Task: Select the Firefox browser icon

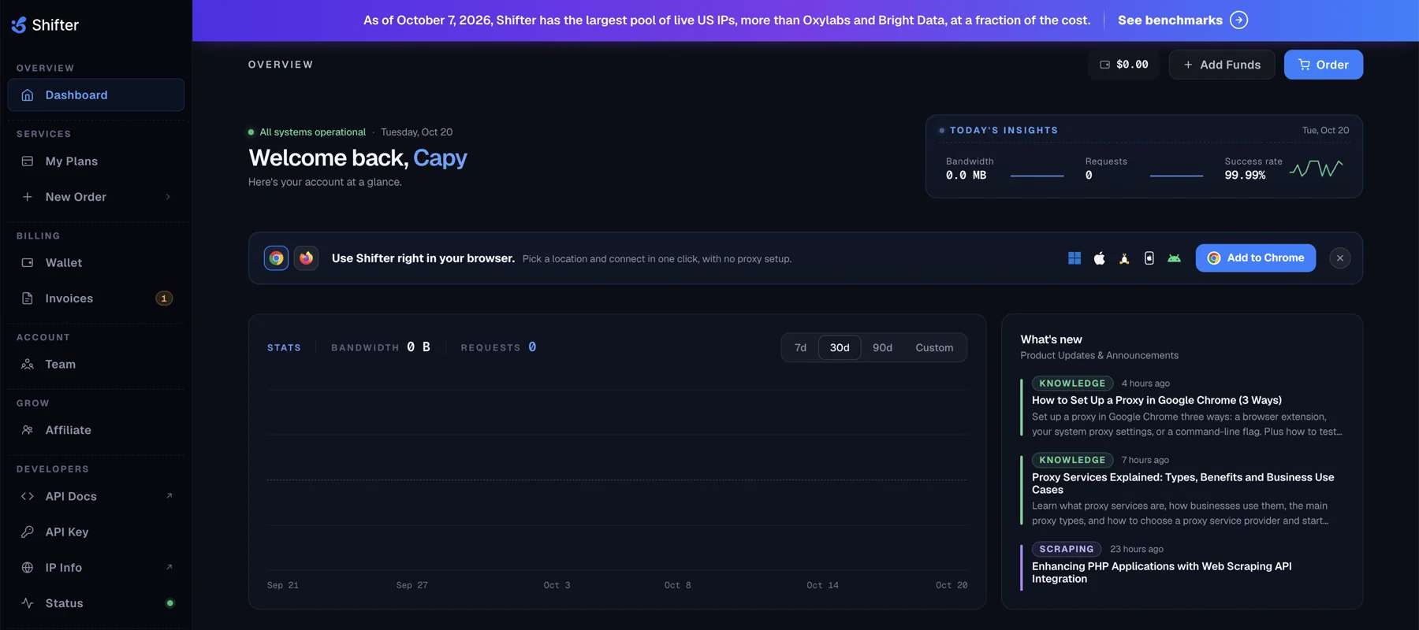Action: (x=306, y=258)
